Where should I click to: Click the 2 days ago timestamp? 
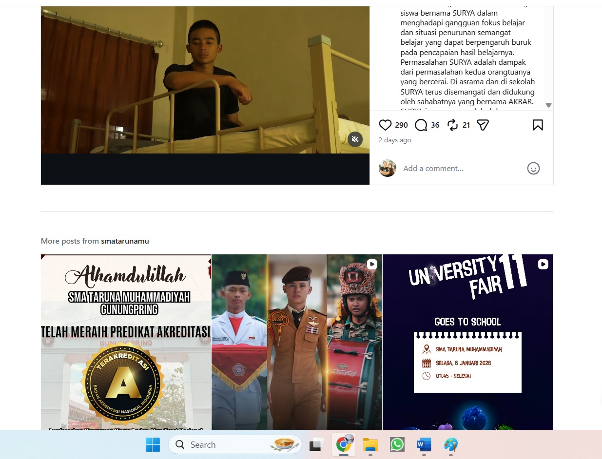tap(395, 140)
